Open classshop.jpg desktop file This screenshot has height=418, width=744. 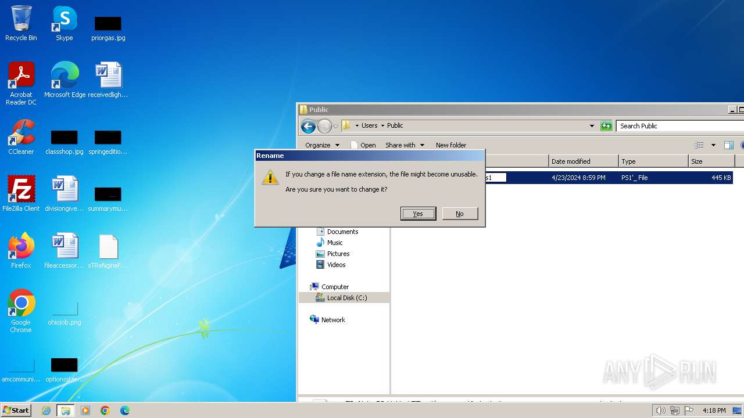pos(65,142)
